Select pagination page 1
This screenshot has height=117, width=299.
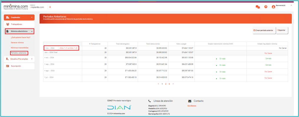coord(162,84)
